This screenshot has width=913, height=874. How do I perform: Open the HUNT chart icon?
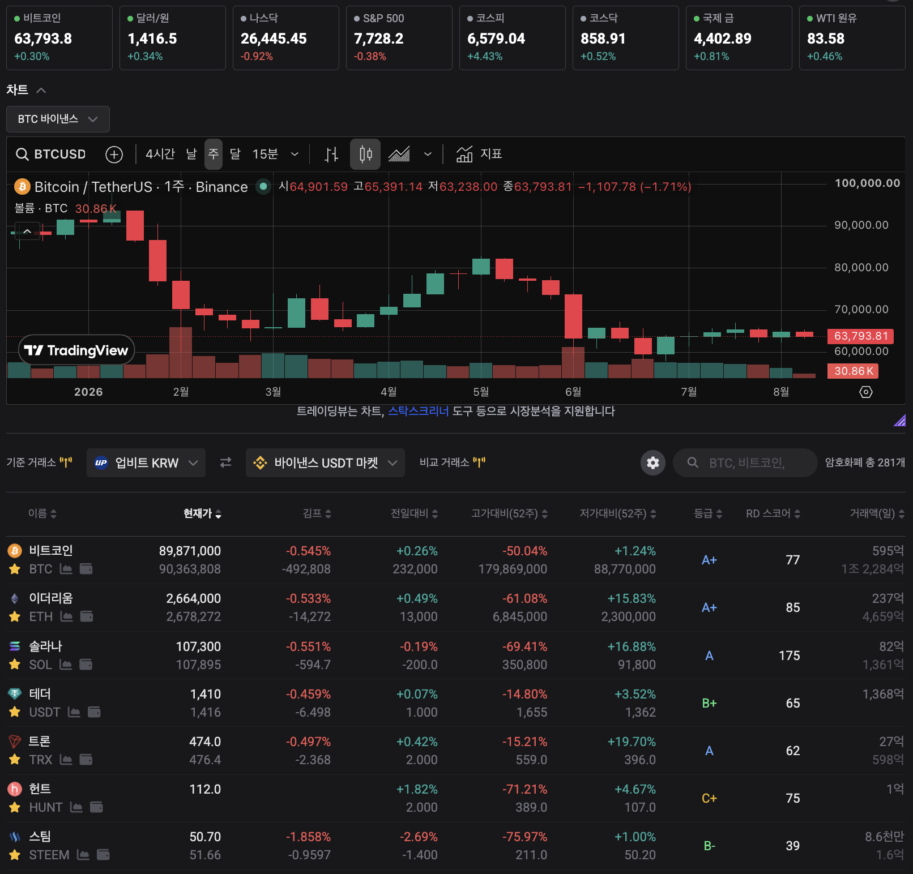[76, 807]
